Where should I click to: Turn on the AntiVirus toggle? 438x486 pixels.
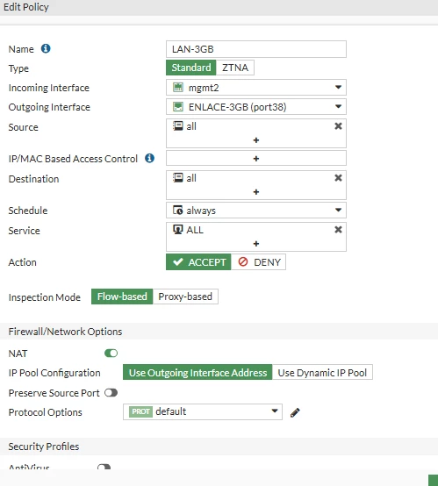tap(104, 467)
